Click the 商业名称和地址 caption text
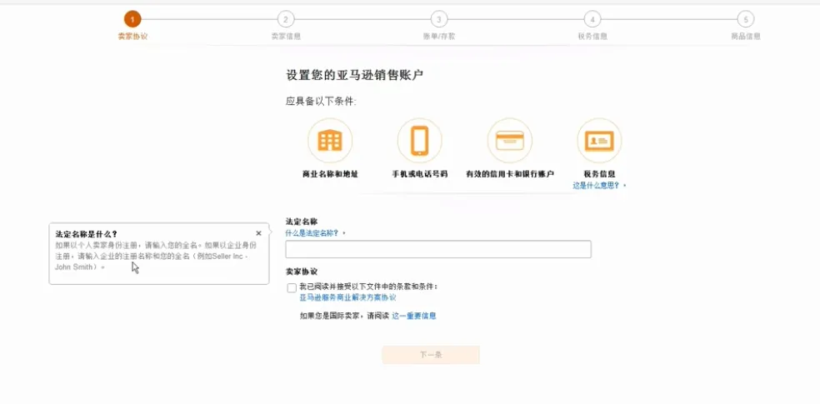This screenshot has height=404, width=820. tap(330, 174)
